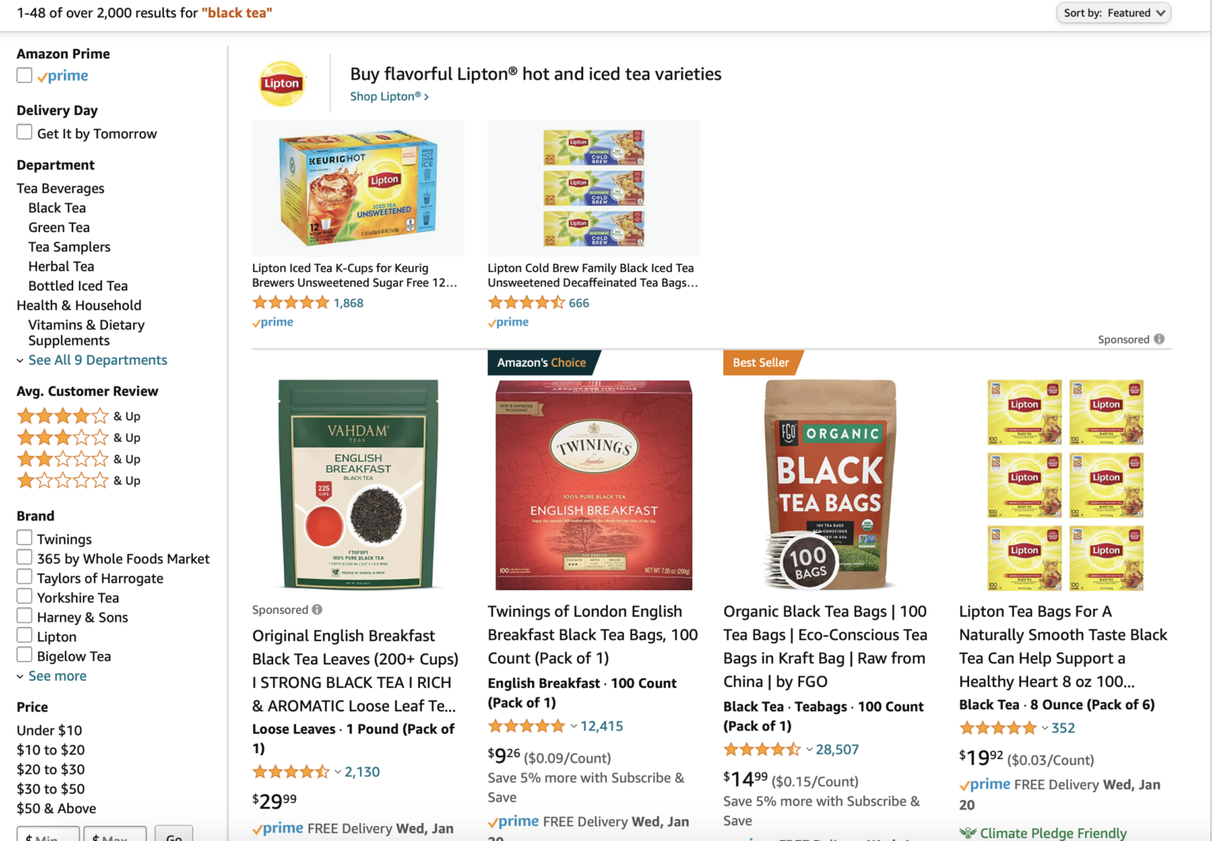Open the Shop Lipton link

pos(389,95)
